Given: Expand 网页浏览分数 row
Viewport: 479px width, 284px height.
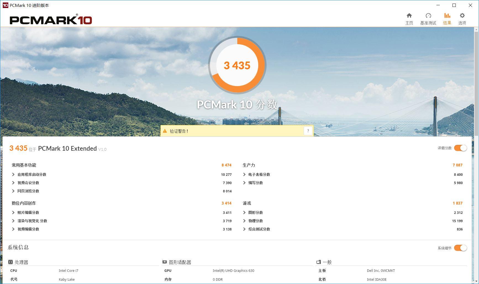Looking at the screenshot, I should tap(13, 191).
